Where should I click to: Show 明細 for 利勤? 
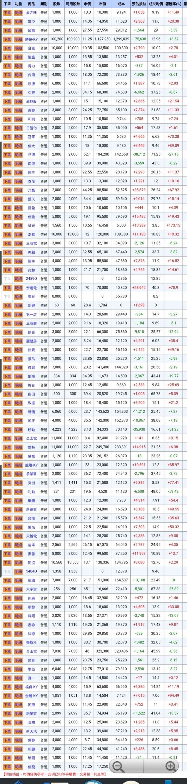pyautogui.click(x=18, y=491)
